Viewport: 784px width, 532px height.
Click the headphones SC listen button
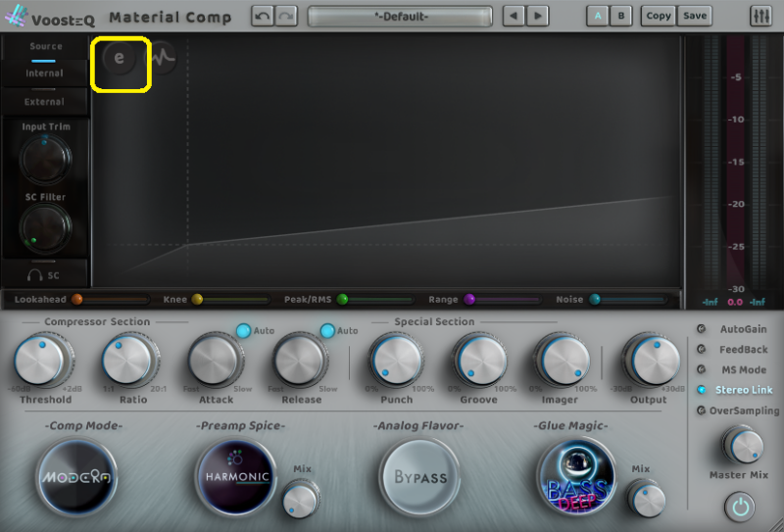coord(44,275)
